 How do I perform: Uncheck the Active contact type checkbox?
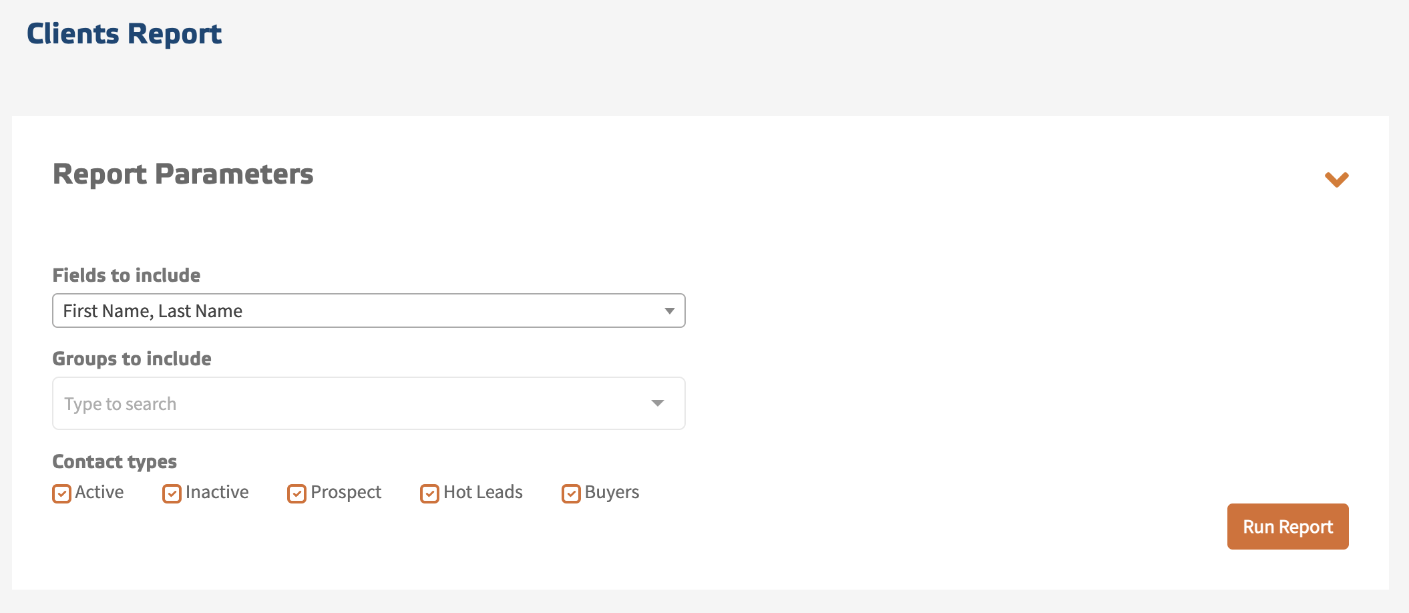tap(61, 493)
